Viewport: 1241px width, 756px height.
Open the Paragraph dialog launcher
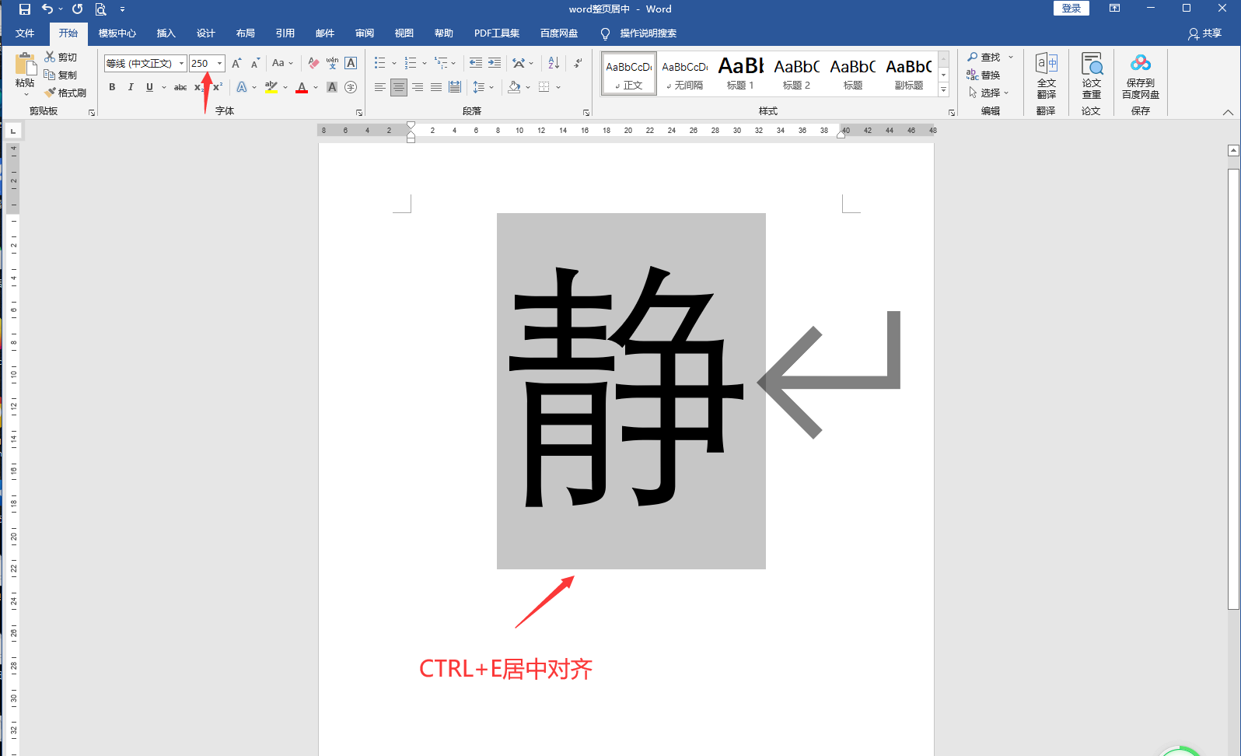[586, 113]
